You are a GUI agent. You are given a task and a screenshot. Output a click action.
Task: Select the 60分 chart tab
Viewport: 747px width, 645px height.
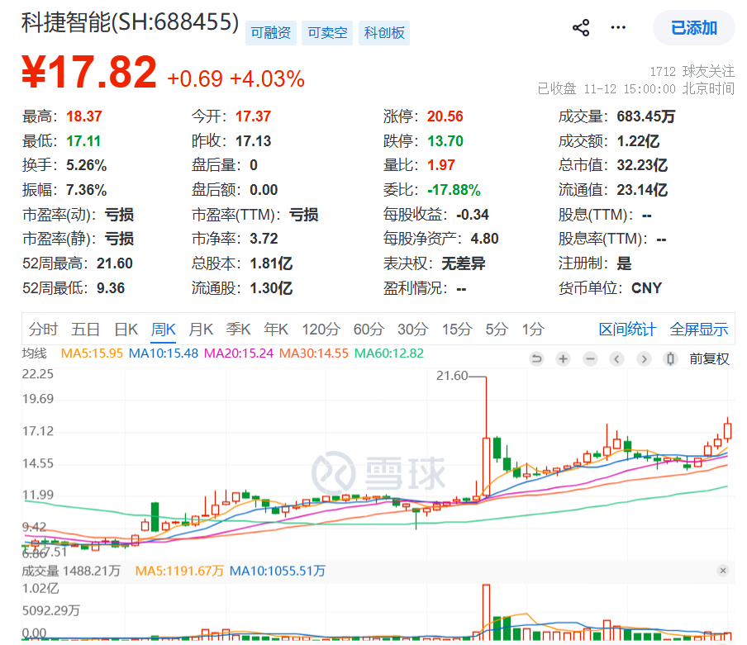point(369,329)
